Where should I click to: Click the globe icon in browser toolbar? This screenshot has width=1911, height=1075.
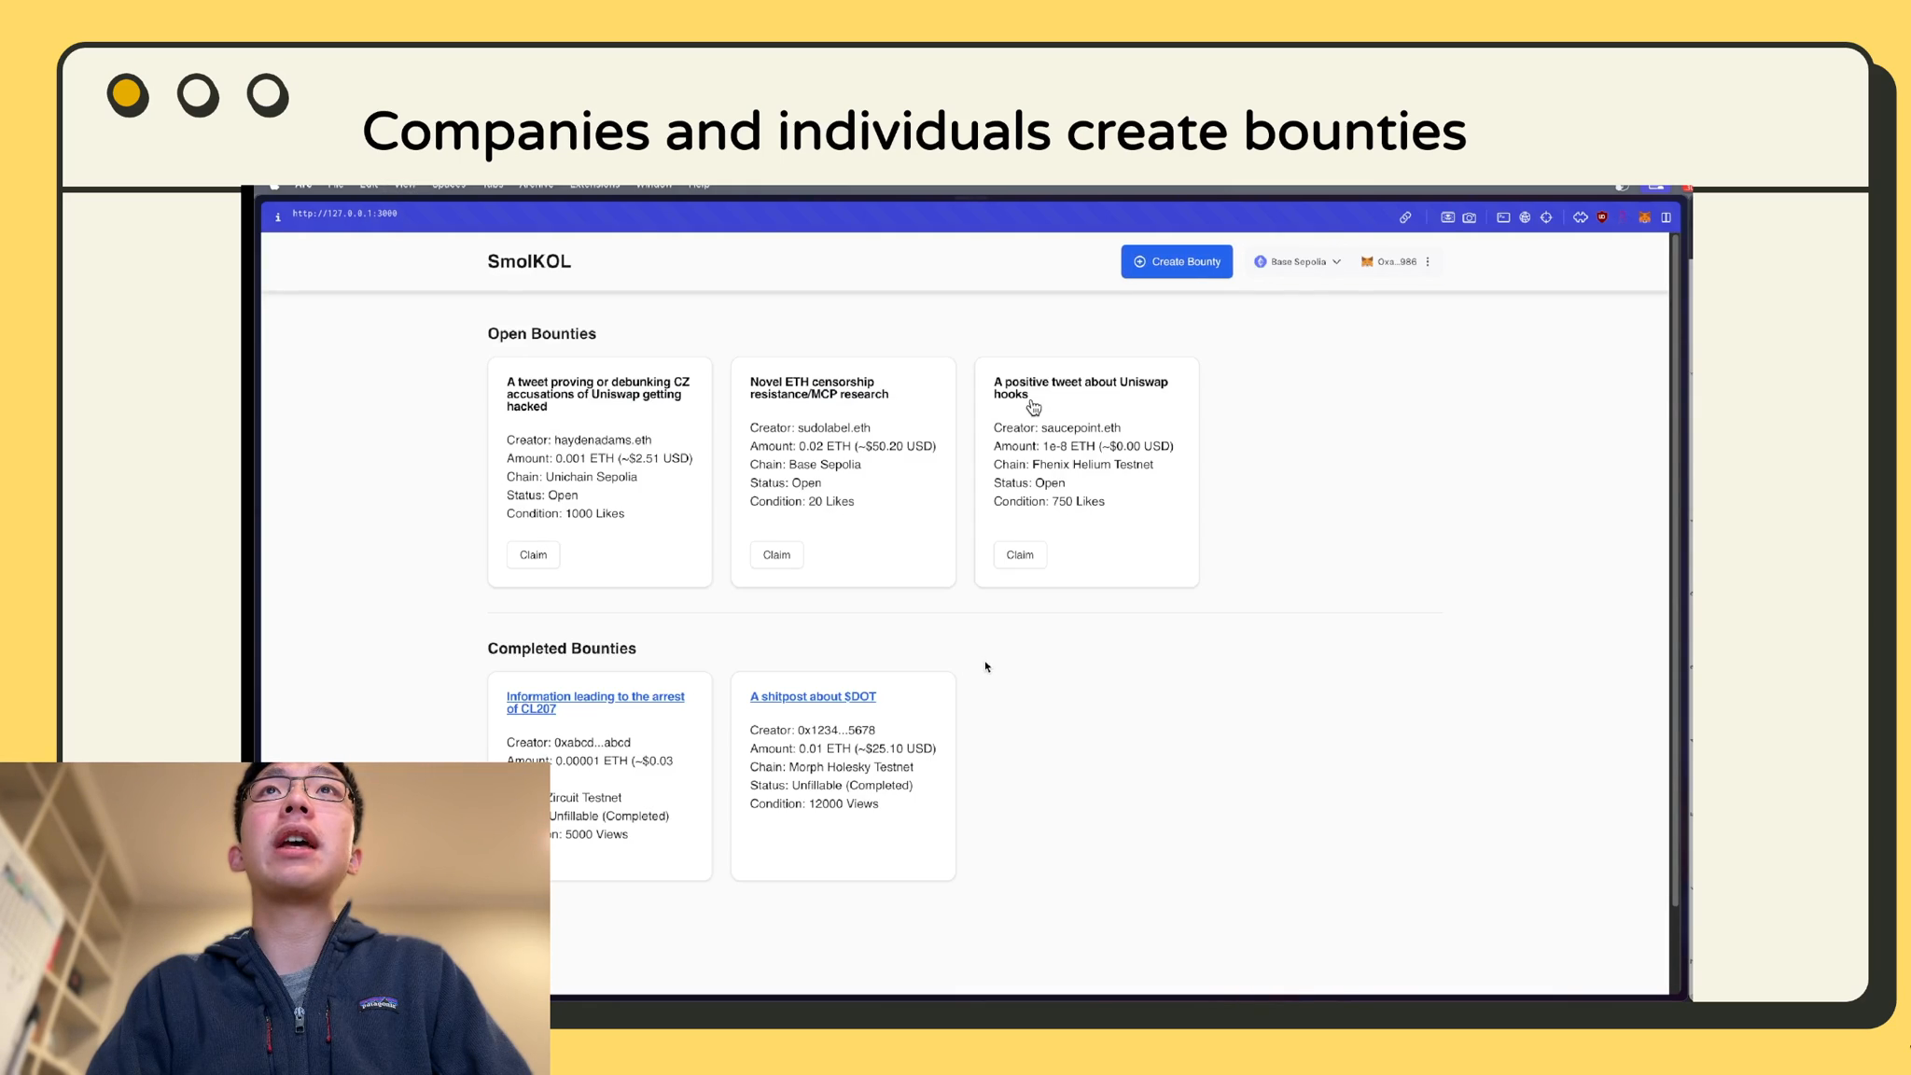tap(1525, 217)
